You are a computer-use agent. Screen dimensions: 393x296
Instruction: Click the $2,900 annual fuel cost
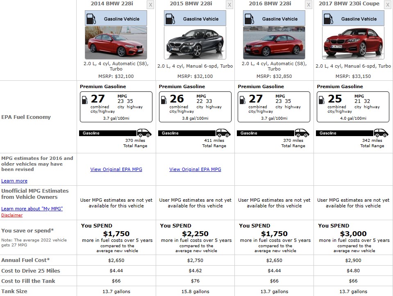(353, 260)
